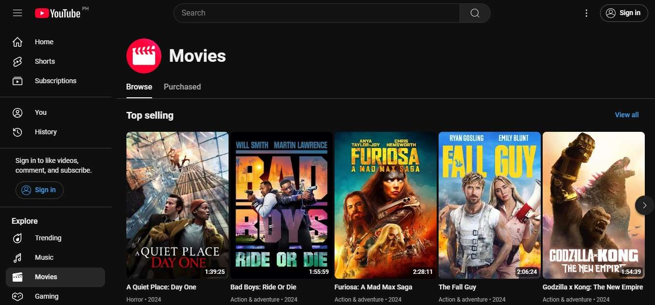Open the three-dot settings menu

pyautogui.click(x=586, y=13)
